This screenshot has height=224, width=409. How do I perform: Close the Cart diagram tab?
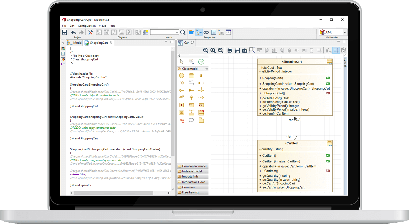(192, 43)
